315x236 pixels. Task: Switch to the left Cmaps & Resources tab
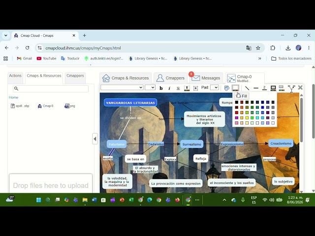44,76
